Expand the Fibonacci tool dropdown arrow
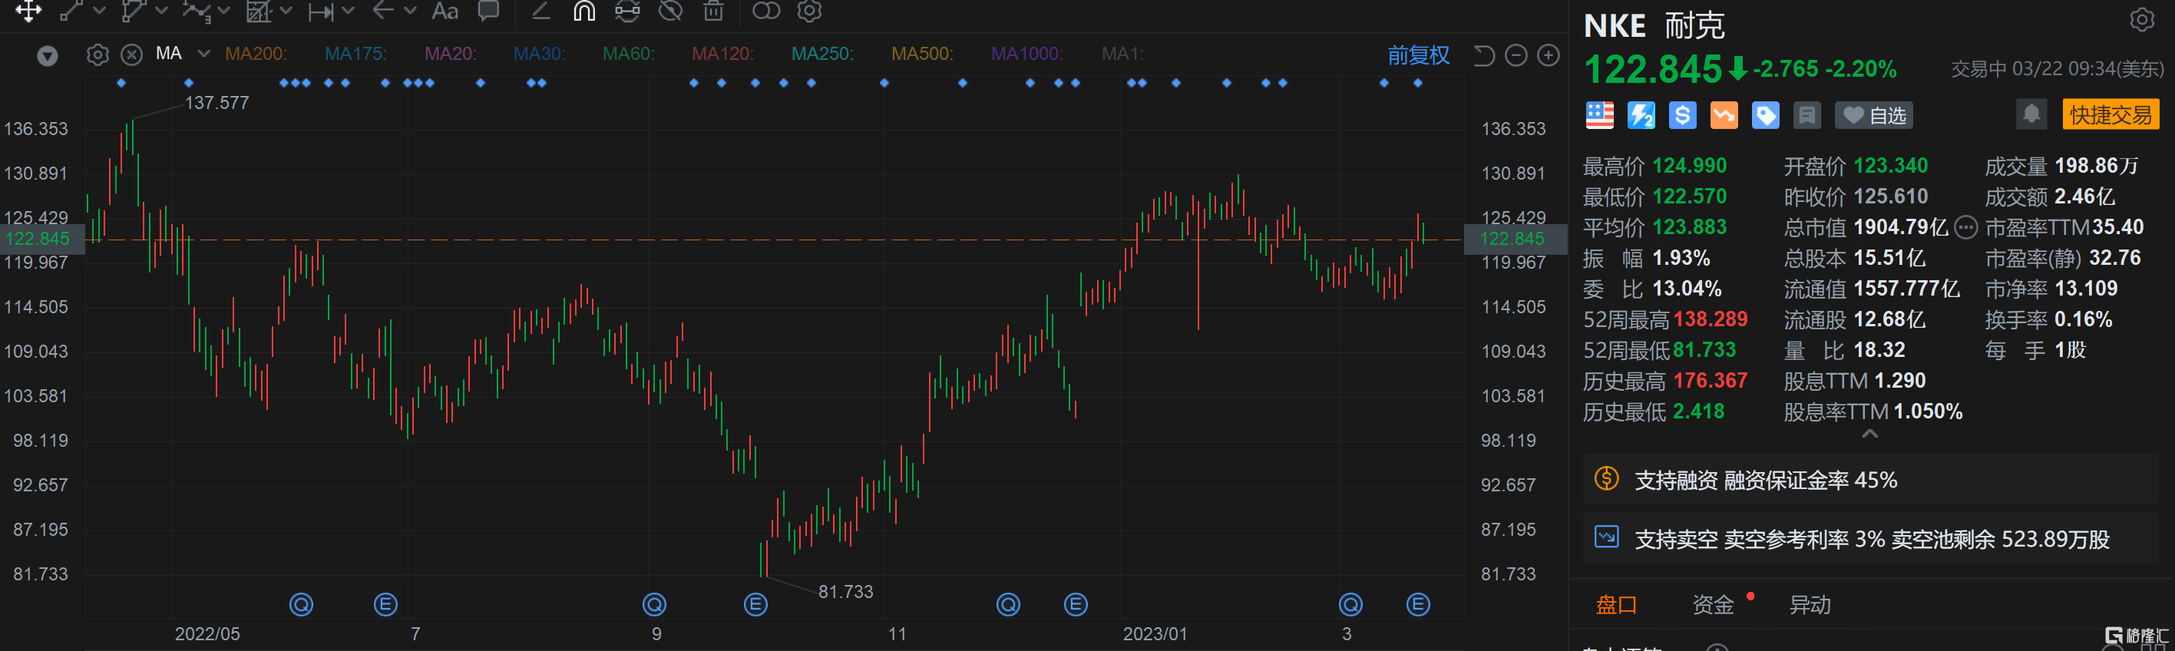 click(x=286, y=10)
